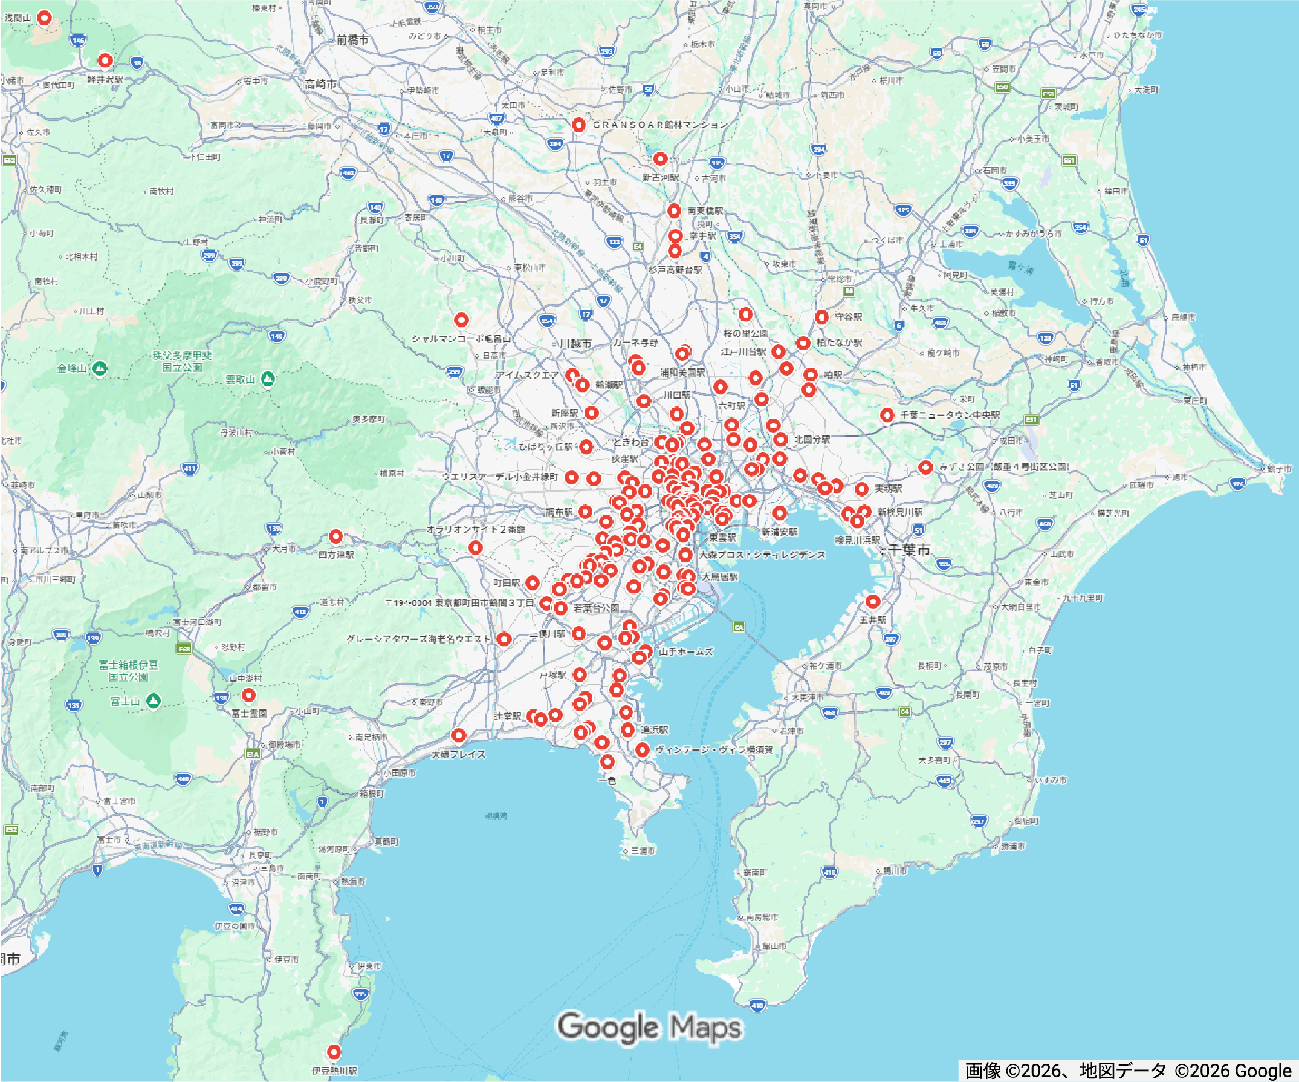
Task: Click the red pin beside 幸手駅
Action: [675, 236]
